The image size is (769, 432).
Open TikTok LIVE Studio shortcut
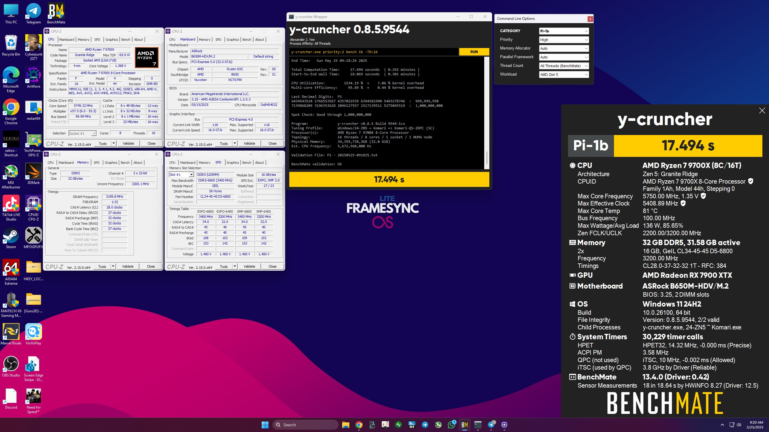[11, 208]
